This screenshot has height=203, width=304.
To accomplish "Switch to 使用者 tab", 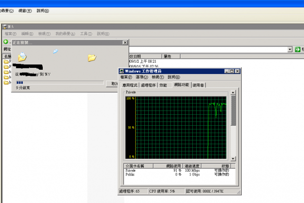I will [198, 85].
